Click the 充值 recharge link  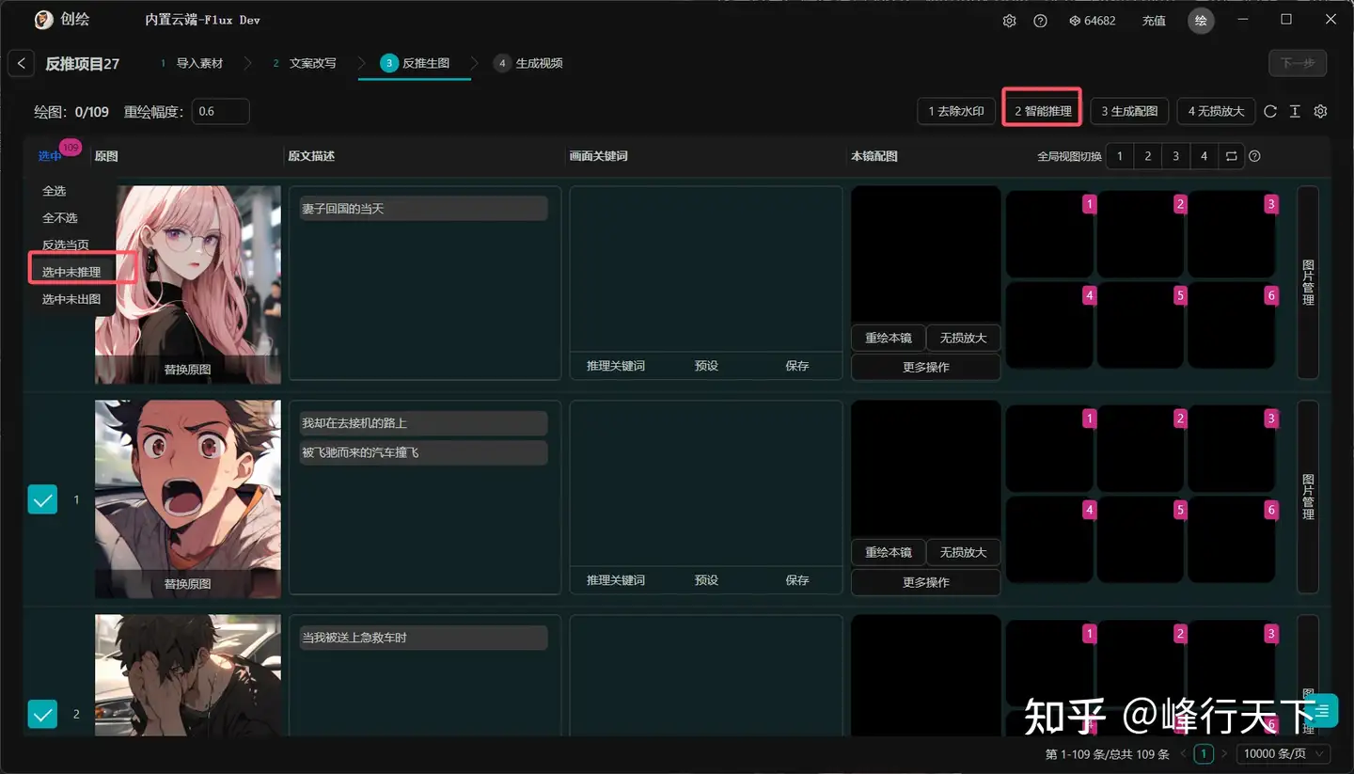click(1154, 21)
